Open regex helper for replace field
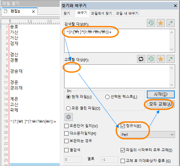The image size is (180, 166). (170, 59)
